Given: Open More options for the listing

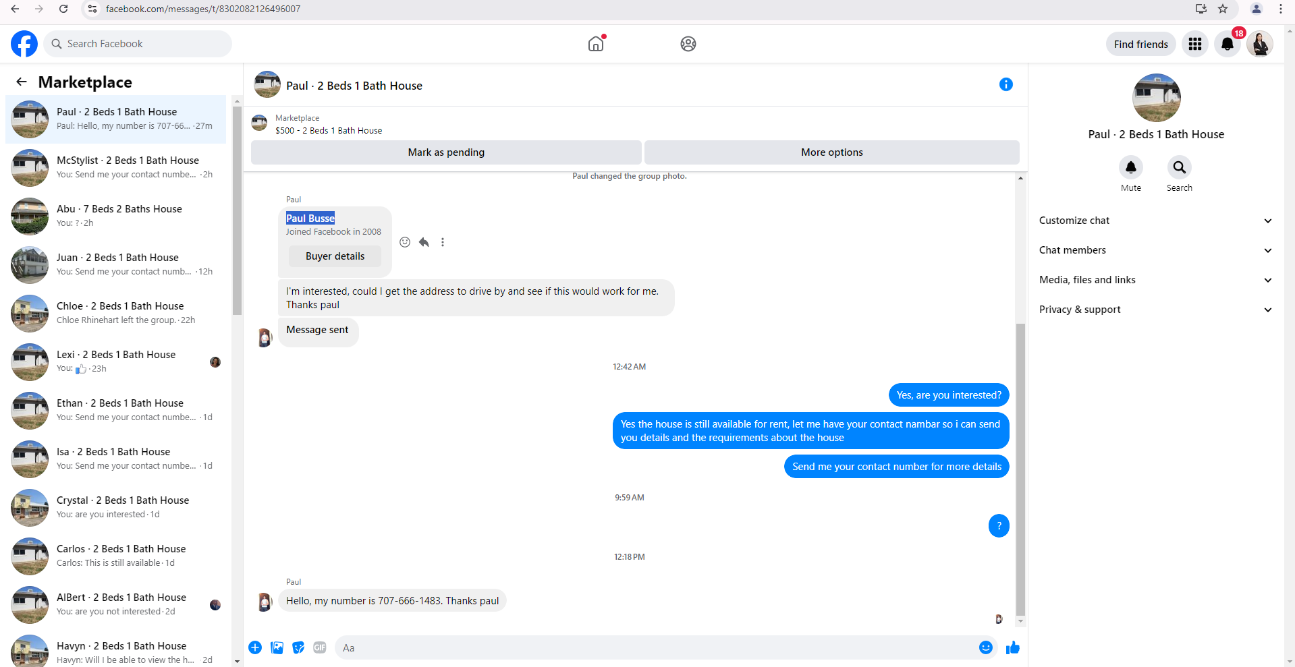Looking at the screenshot, I should [x=832, y=152].
